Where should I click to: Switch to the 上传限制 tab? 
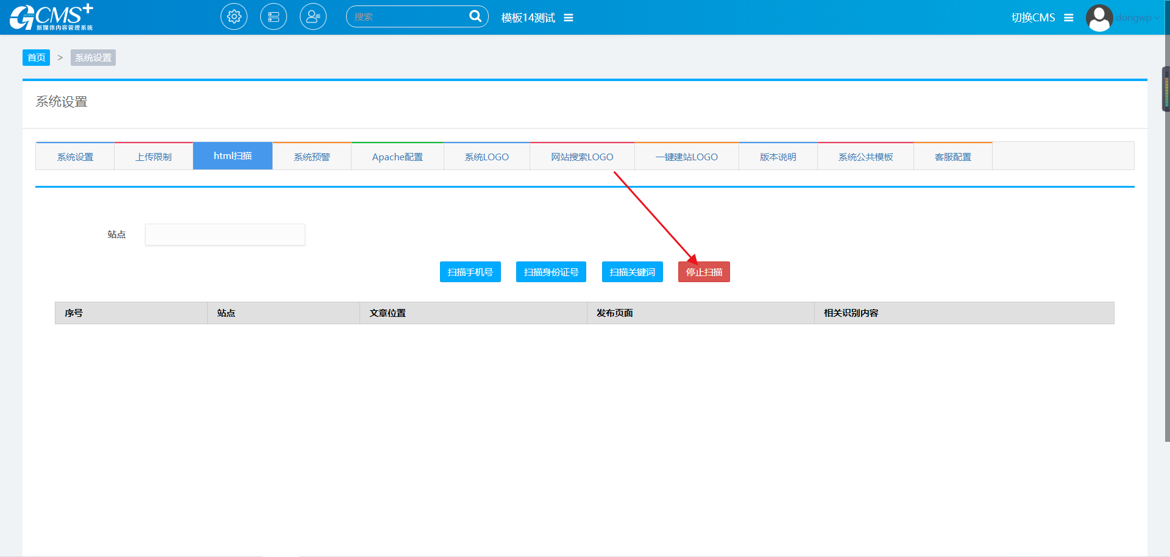click(x=154, y=157)
